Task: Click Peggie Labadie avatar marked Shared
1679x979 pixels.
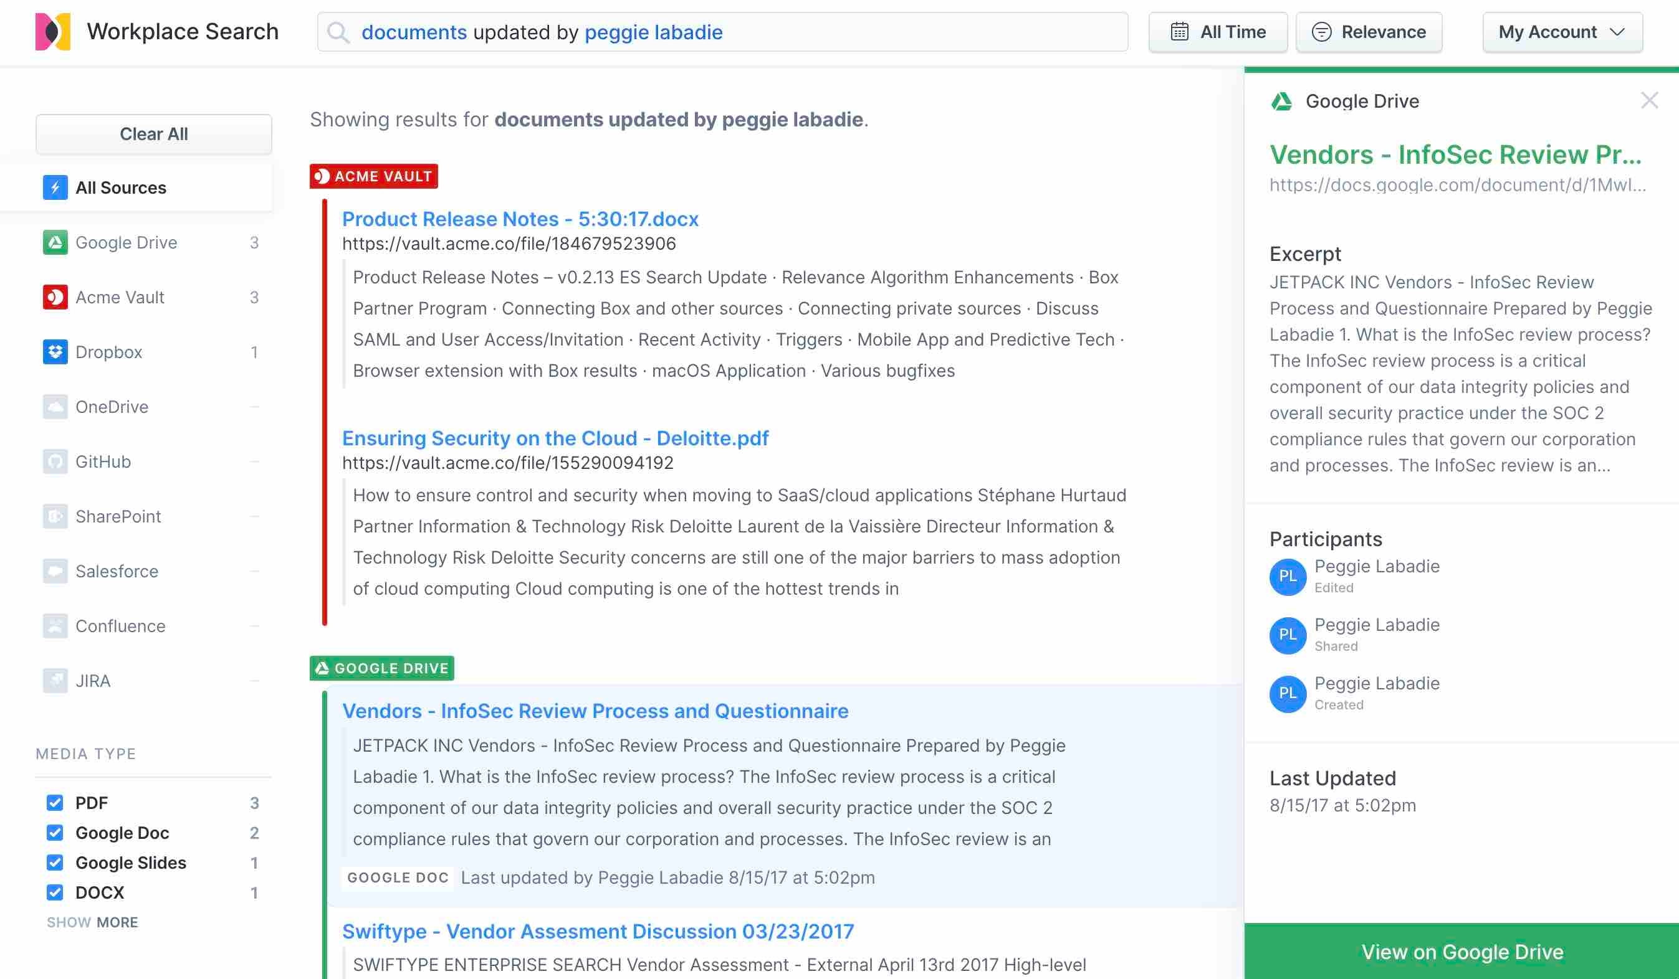Action: [1288, 635]
